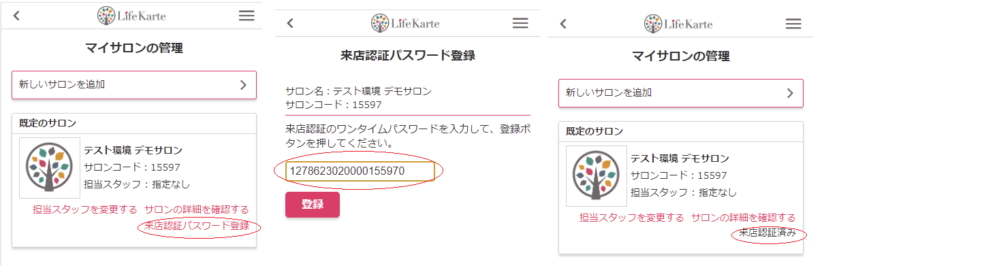Open the hamburger menu on the left screen
The width and height of the screenshot is (984, 272).
pos(247,16)
